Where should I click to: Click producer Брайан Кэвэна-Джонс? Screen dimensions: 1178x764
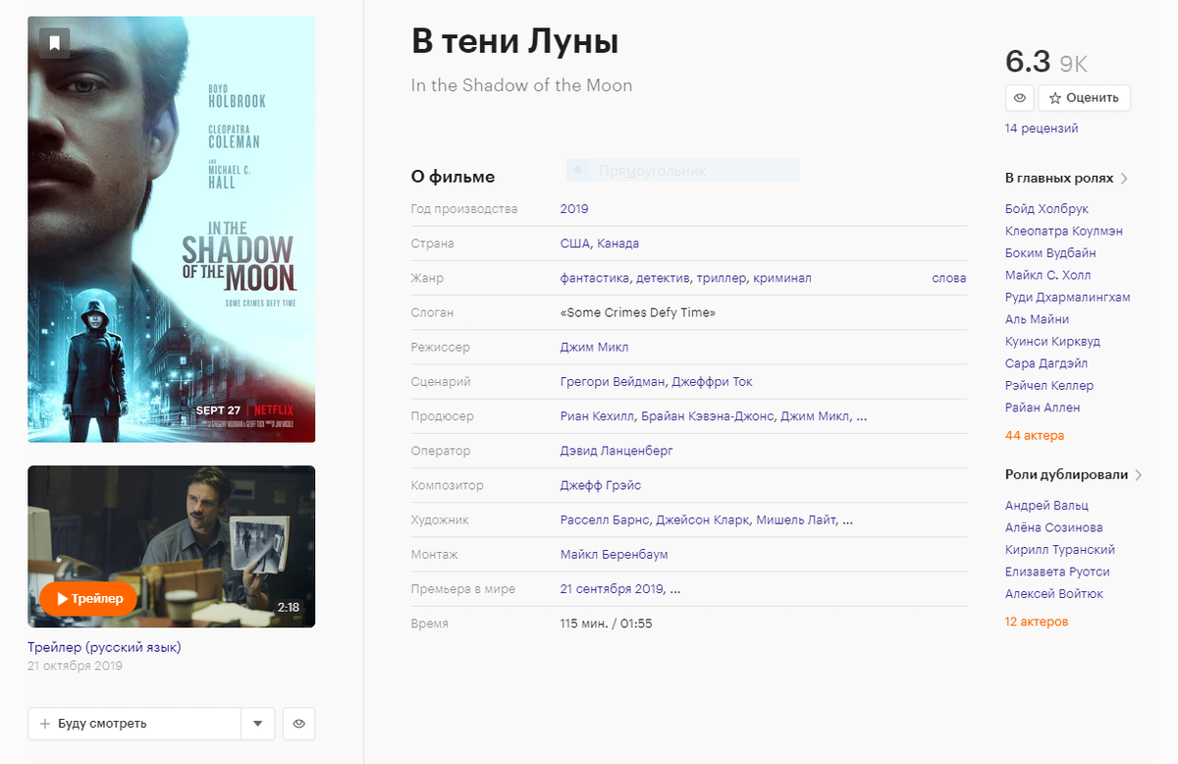coord(708,416)
